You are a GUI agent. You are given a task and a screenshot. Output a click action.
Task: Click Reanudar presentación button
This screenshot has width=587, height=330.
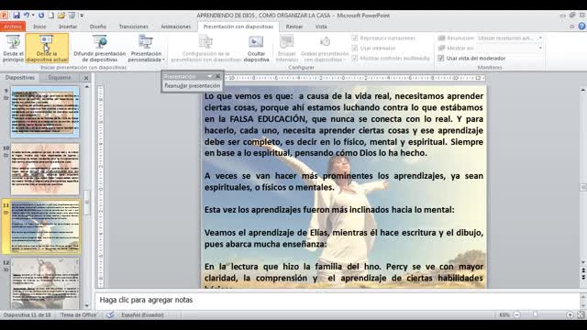(x=192, y=85)
